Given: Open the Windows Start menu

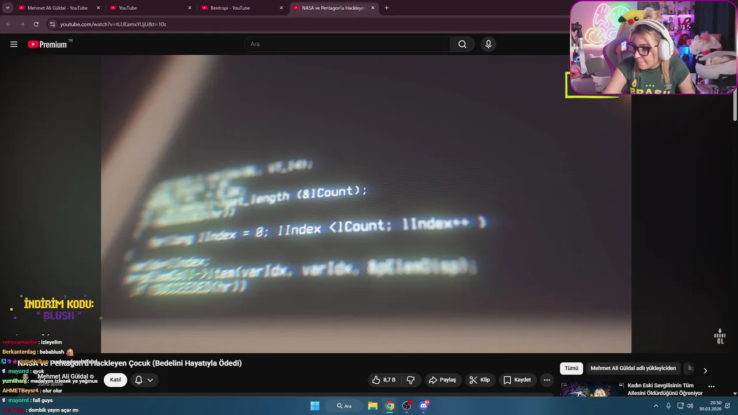Looking at the screenshot, I should click(315, 406).
